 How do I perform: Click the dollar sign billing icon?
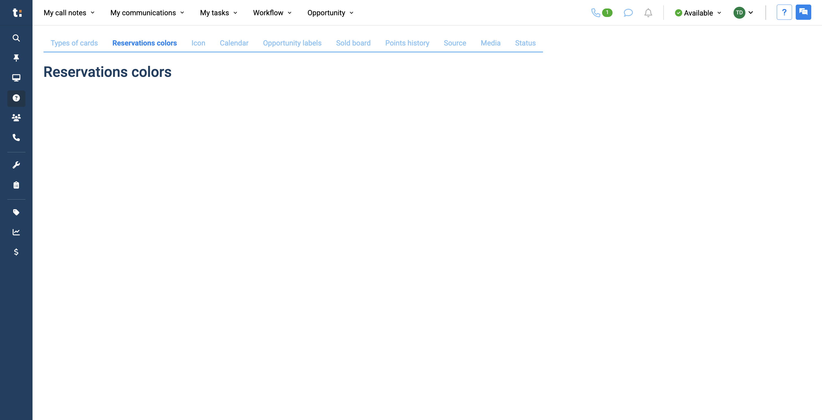(16, 252)
